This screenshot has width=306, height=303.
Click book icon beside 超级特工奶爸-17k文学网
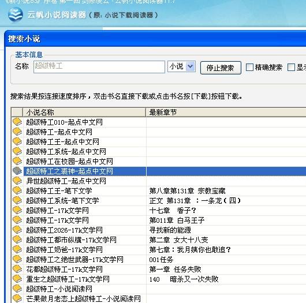tap(17, 249)
